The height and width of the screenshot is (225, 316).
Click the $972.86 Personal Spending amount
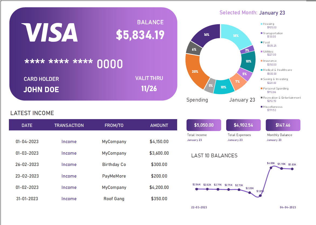(272, 92)
